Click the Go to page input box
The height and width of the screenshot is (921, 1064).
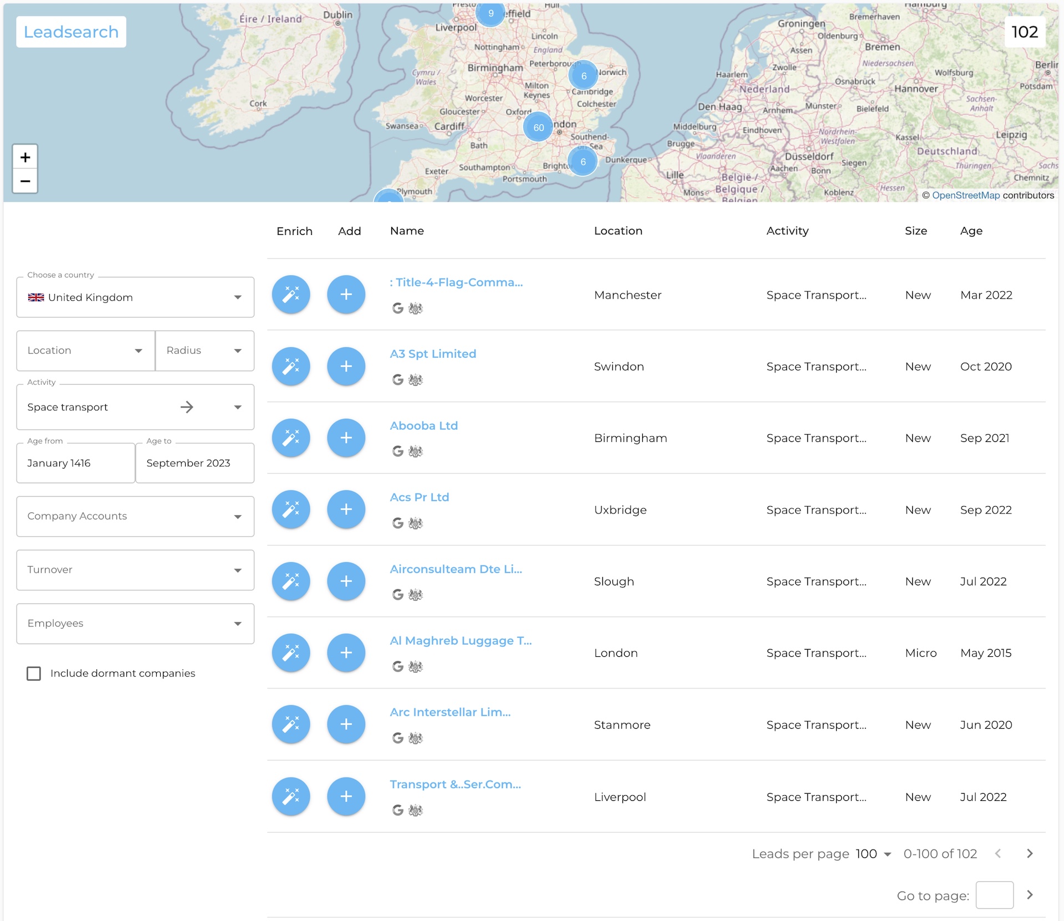pyautogui.click(x=994, y=895)
